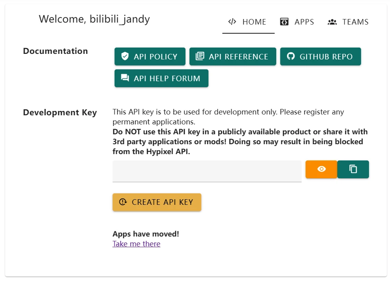Copy the development API key
This screenshot has width=390, height=288.
[x=353, y=169]
